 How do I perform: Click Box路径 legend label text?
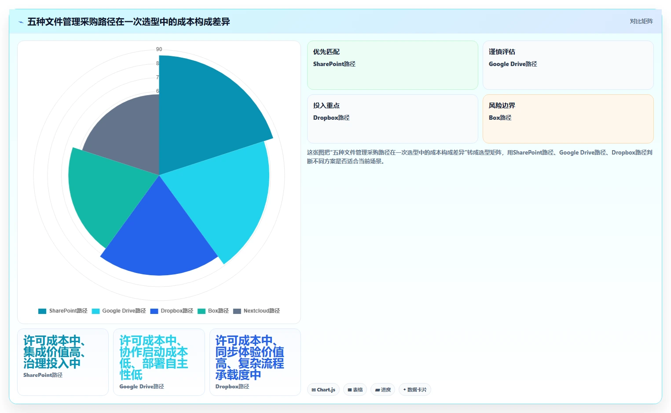coord(218,311)
